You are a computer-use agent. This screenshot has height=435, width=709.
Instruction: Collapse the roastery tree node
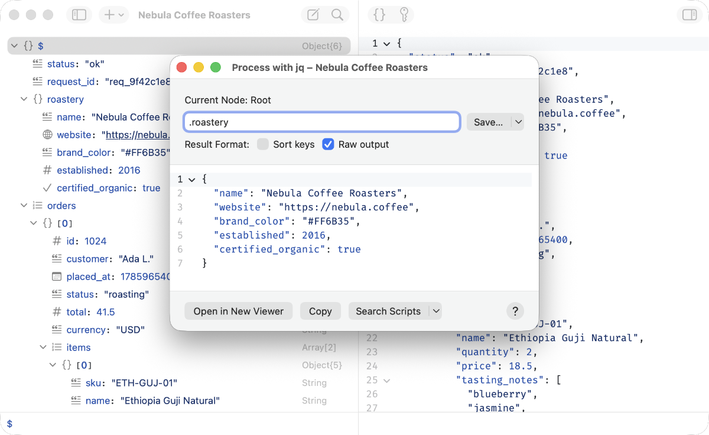[x=24, y=99]
